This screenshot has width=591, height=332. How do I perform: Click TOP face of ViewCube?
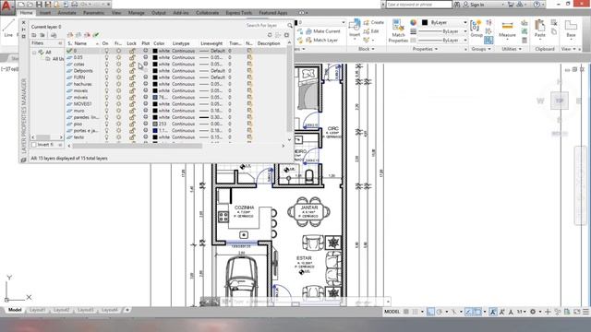point(560,101)
